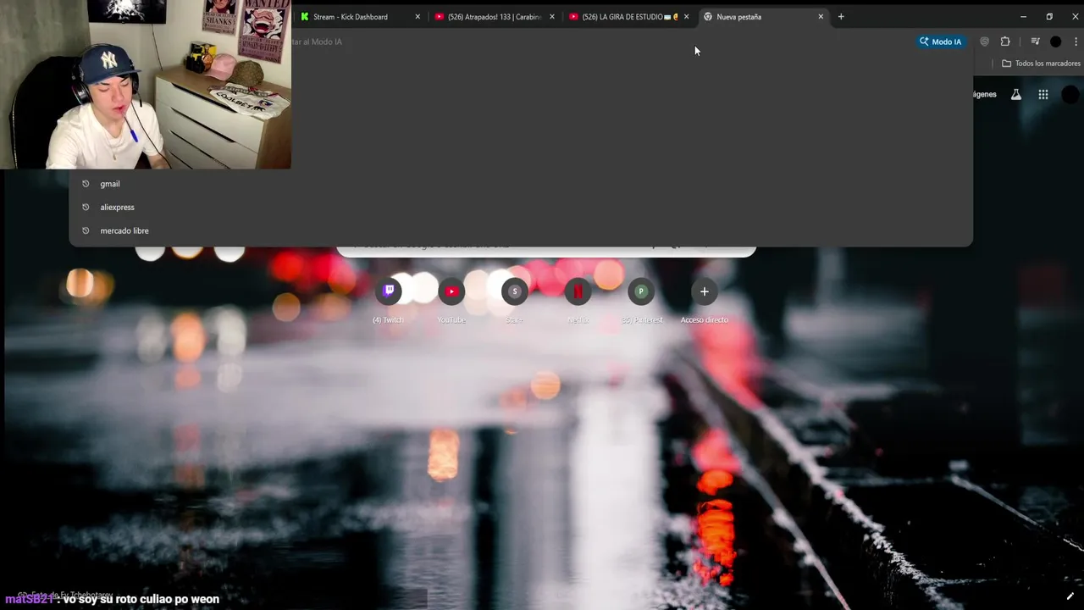Open the Twitch shortcut tile

pyautogui.click(x=389, y=291)
